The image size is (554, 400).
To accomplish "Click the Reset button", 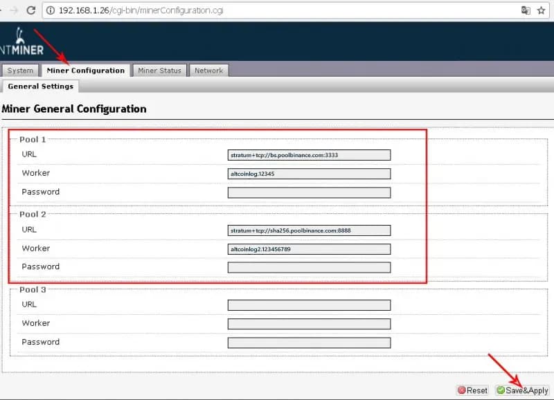I will tap(472, 390).
